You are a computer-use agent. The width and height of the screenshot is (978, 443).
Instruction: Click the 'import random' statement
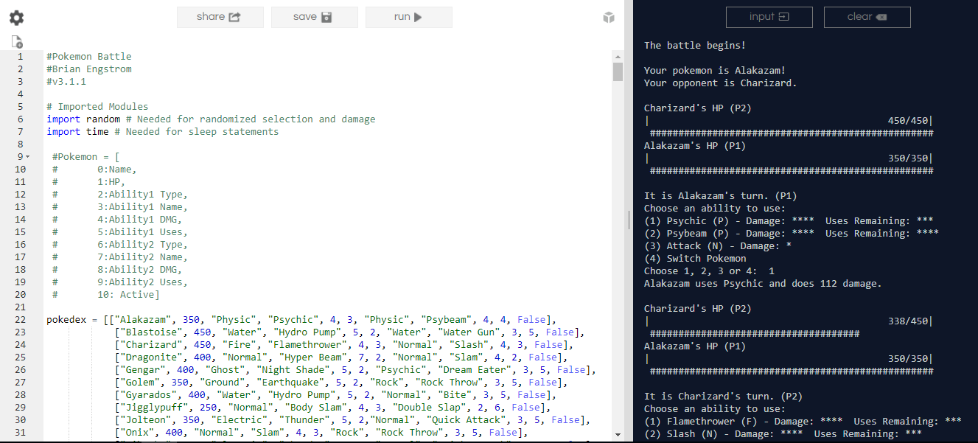click(x=83, y=119)
